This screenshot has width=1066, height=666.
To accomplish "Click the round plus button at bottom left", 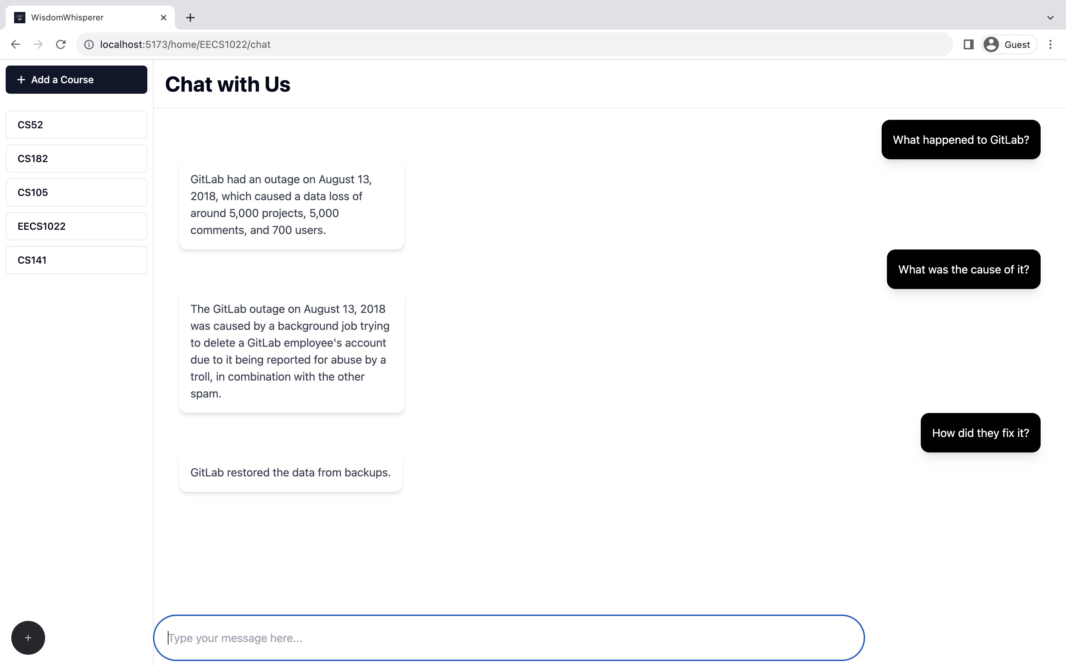I will [28, 637].
